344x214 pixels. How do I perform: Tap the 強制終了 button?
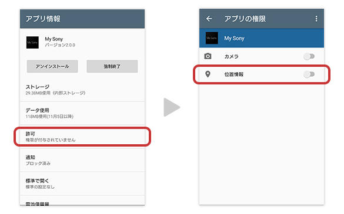(112, 66)
